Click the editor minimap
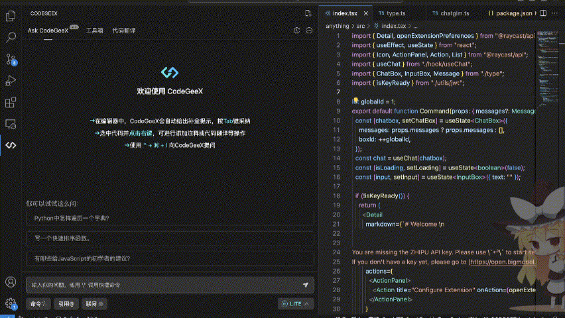This screenshot has height=318, width=565. point(548,68)
